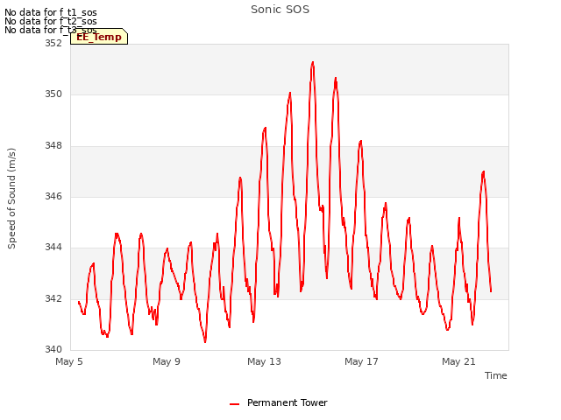Click the 340 y-axis tick label
561x420 pixels.
click(53, 349)
